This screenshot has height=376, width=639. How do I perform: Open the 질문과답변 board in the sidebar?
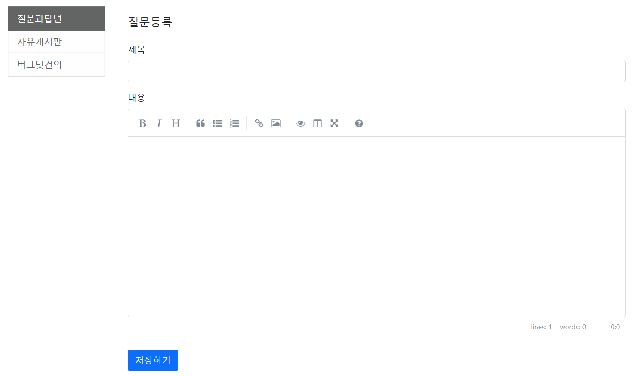coord(57,19)
